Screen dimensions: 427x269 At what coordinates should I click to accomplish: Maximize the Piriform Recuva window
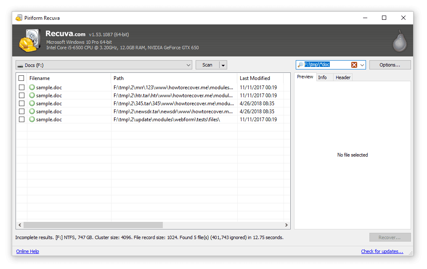click(x=384, y=18)
